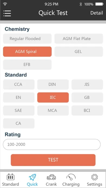Screen dimensions: 106x188
Task: Select EFB battery chemistry
Action: [27, 65]
